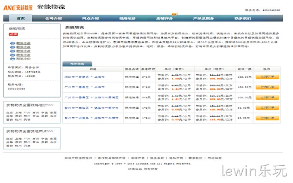This screenshot has height=183, width=293.
Task: Click the 最低一票 column header
Action: point(244,69)
